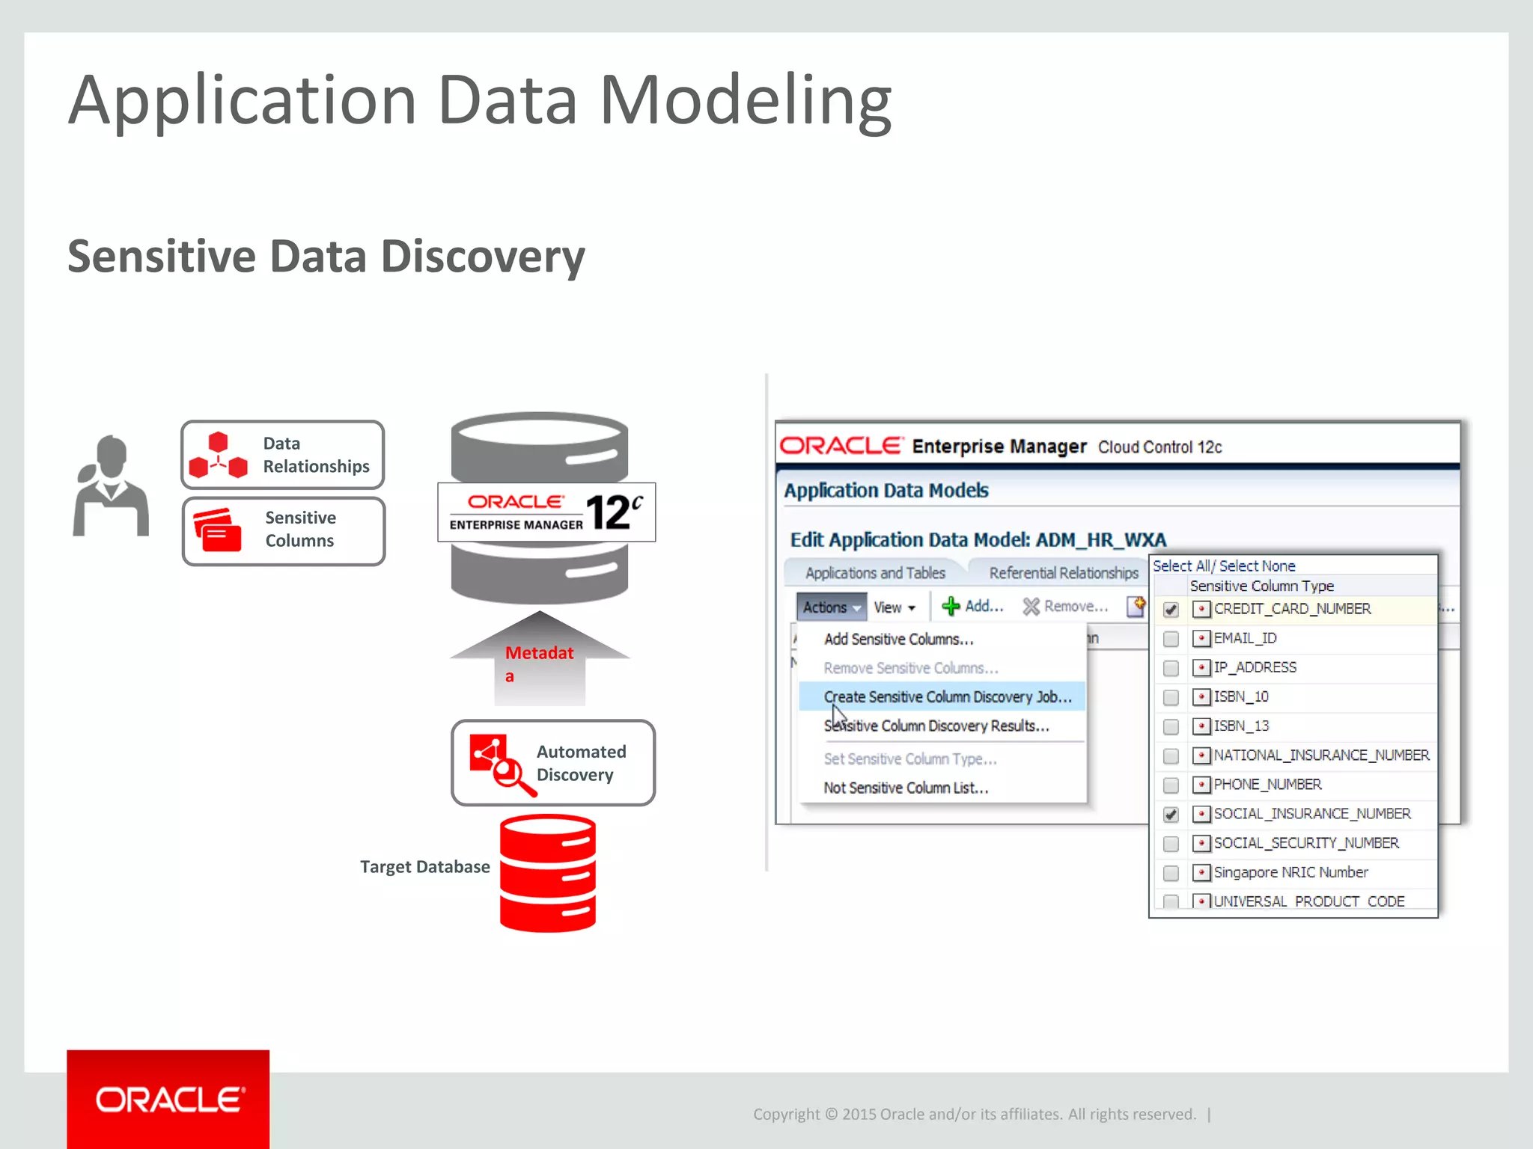Image resolution: width=1533 pixels, height=1149 pixels.
Task: Click the CREDIT_CARD_NUMBER type icon
Action: pyautogui.click(x=1201, y=609)
